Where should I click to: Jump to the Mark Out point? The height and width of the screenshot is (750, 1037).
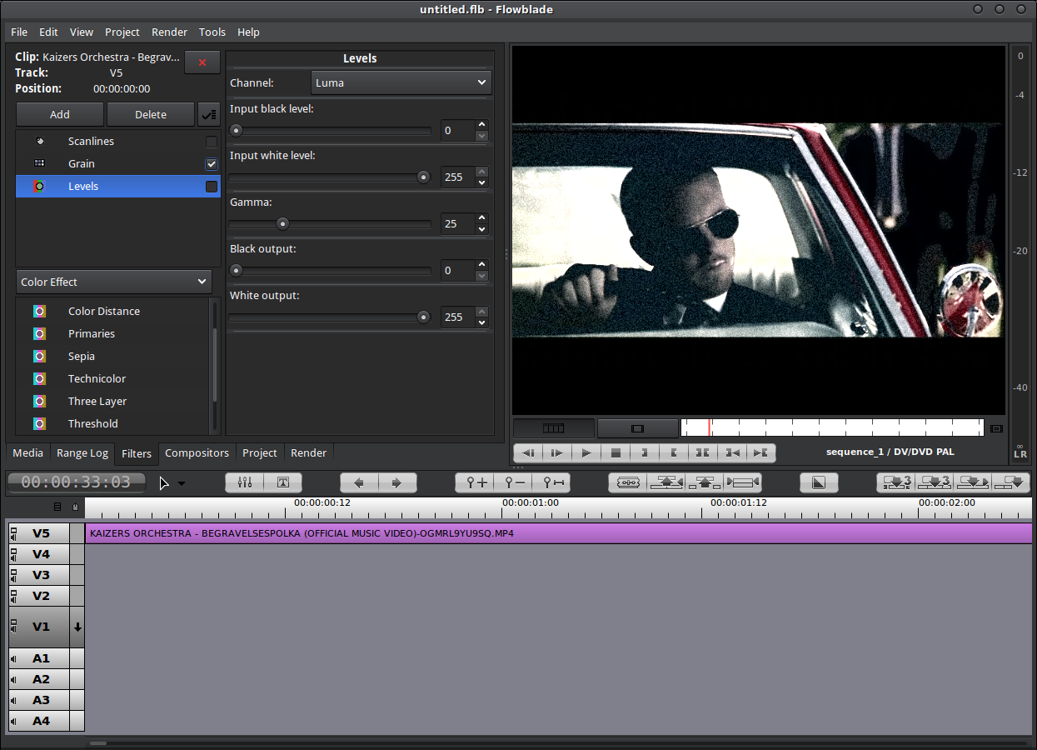click(x=761, y=452)
